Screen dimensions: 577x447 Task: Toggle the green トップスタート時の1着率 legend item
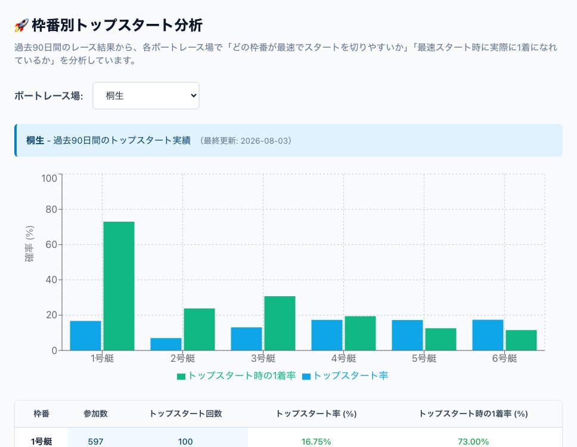click(x=236, y=375)
